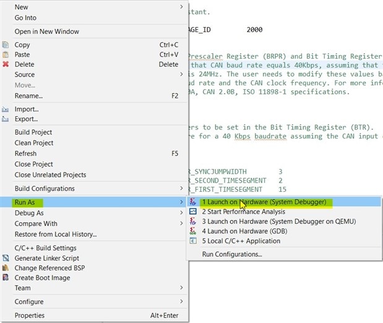Viewport: 383px width, 323px height.
Task: Expand the Team submenu arrow
Action: click(x=181, y=288)
